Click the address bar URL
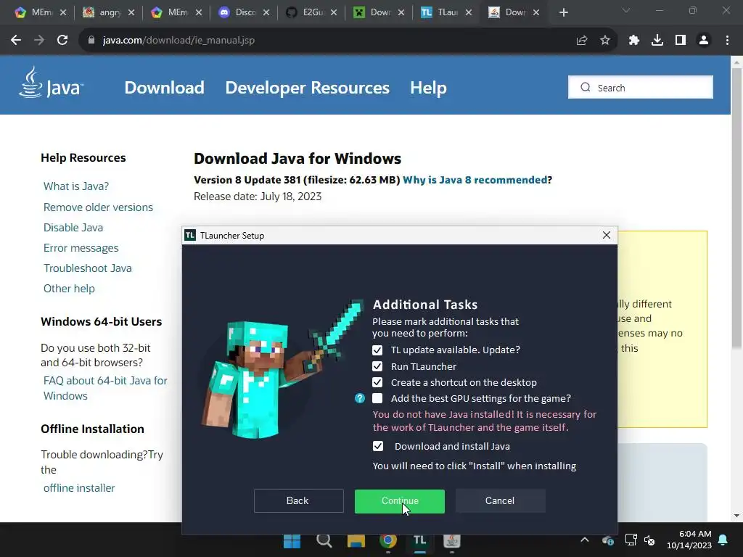The width and height of the screenshot is (743, 557). point(178,41)
